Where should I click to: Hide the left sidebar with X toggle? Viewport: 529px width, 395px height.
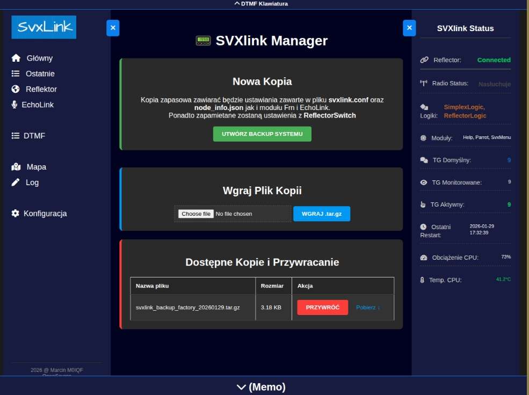coord(112,28)
